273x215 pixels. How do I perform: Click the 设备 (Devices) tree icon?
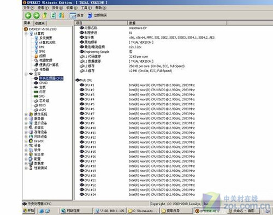tap(31, 146)
